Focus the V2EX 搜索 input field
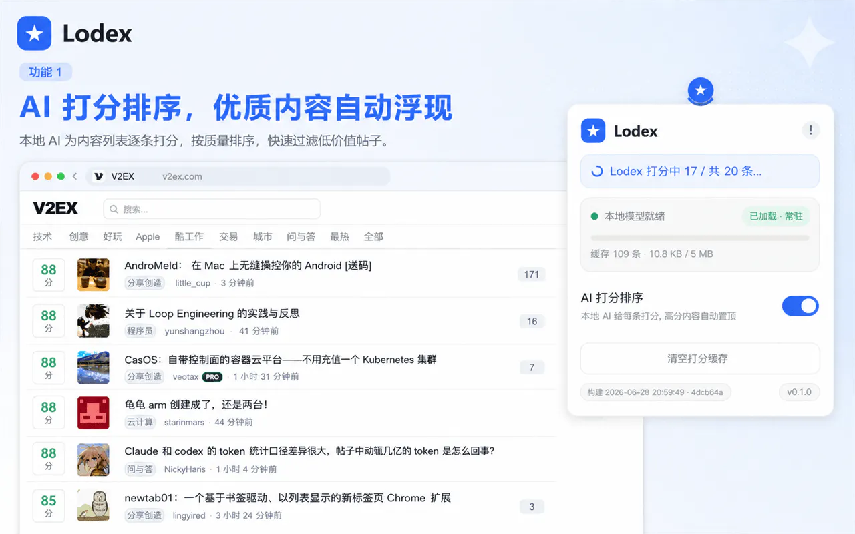 click(212, 209)
